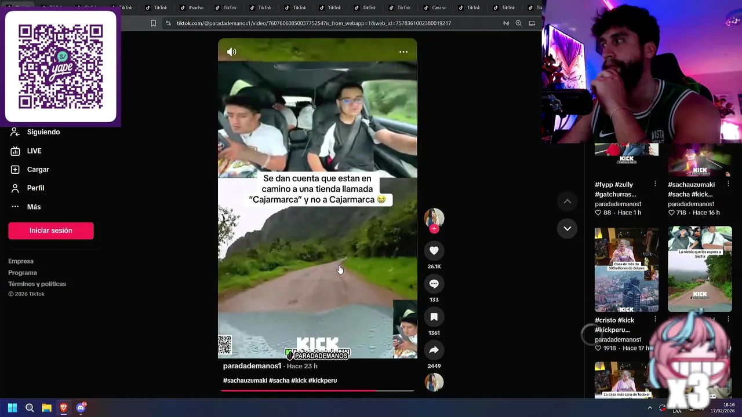Follow the author with the red plus button

pos(434,229)
